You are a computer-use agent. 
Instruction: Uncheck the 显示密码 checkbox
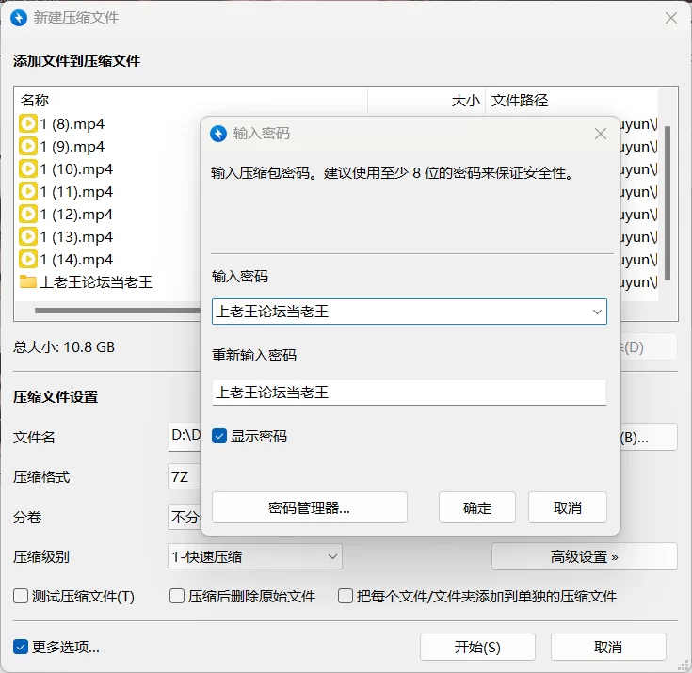point(219,436)
